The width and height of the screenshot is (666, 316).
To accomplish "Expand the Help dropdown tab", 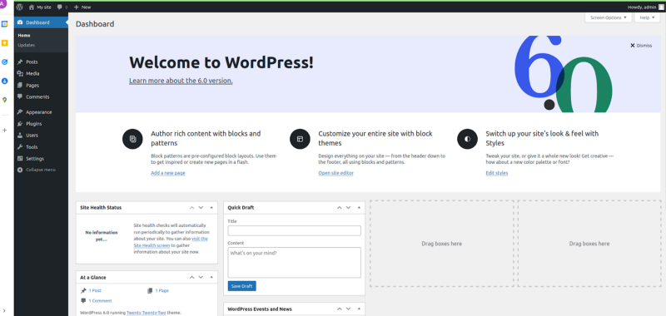I will pyautogui.click(x=647, y=17).
